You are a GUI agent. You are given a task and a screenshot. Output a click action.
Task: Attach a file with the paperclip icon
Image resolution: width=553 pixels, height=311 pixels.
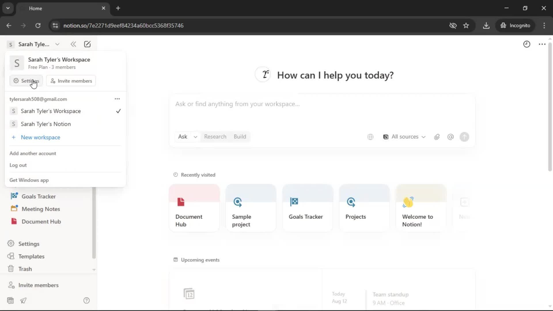coord(437,137)
